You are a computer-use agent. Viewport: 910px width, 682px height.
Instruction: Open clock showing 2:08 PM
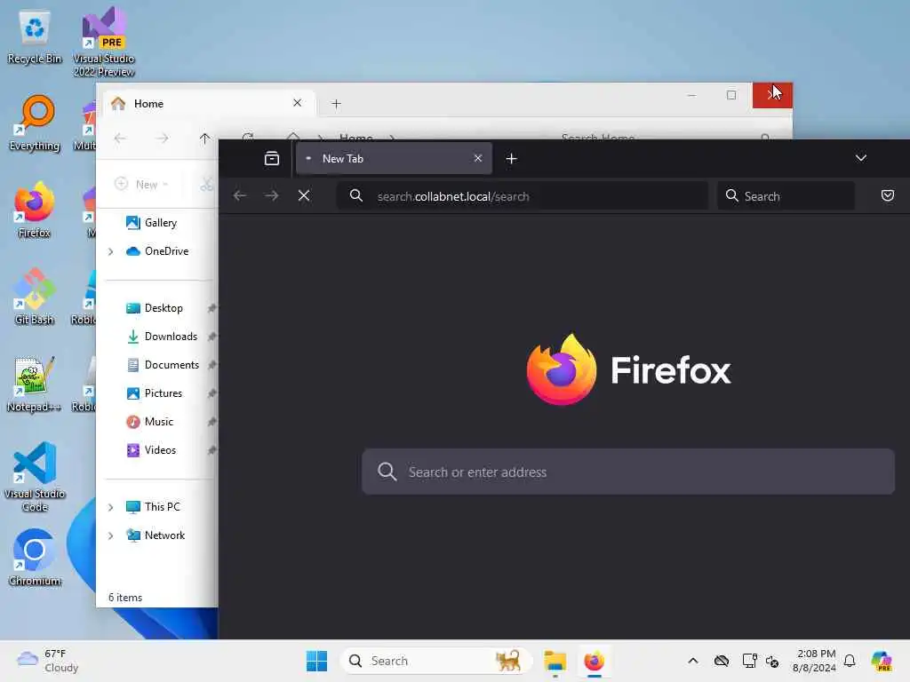[814, 661]
